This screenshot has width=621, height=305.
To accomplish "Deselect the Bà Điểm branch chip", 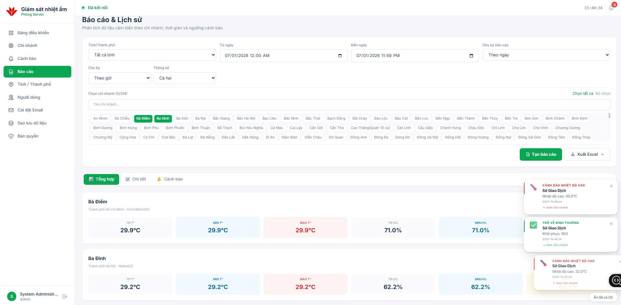I will (x=143, y=118).
